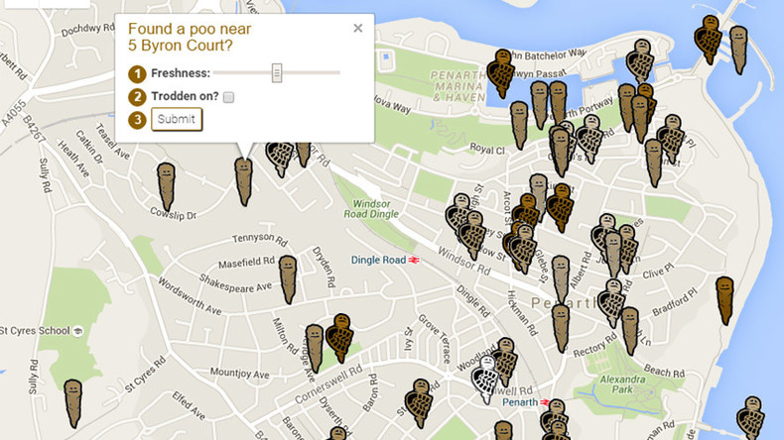Click the Mountjoy Ave street label
This screenshot has width=784, height=440.
click(x=239, y=373)
